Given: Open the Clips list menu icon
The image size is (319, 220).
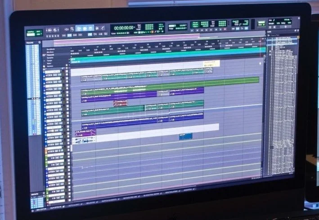Looking at the screenshot, I should coord(298,31).
